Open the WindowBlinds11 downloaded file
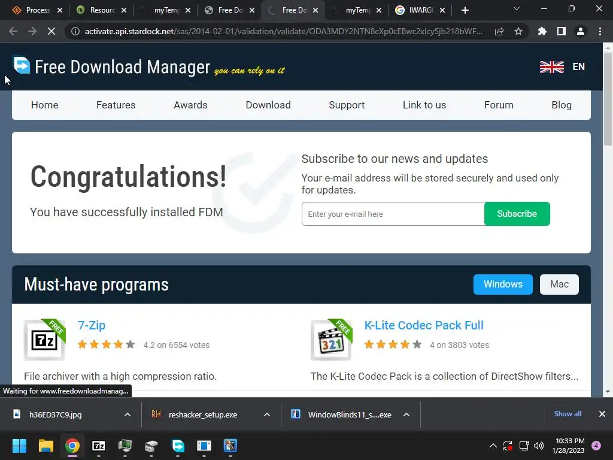 coord(350,414)
